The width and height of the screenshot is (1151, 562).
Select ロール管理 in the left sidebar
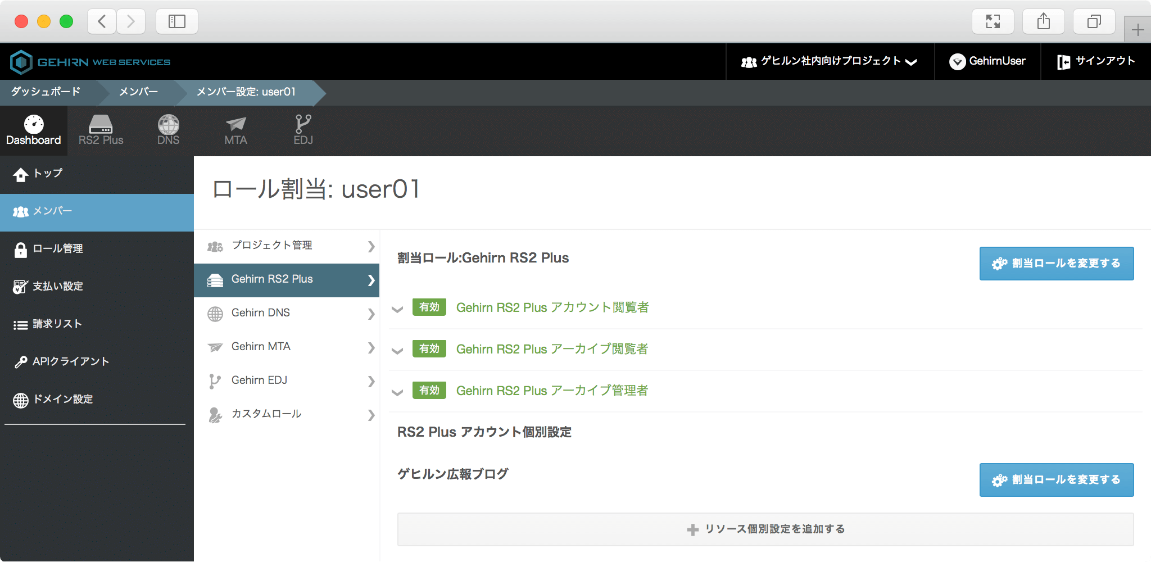(57, 249)
